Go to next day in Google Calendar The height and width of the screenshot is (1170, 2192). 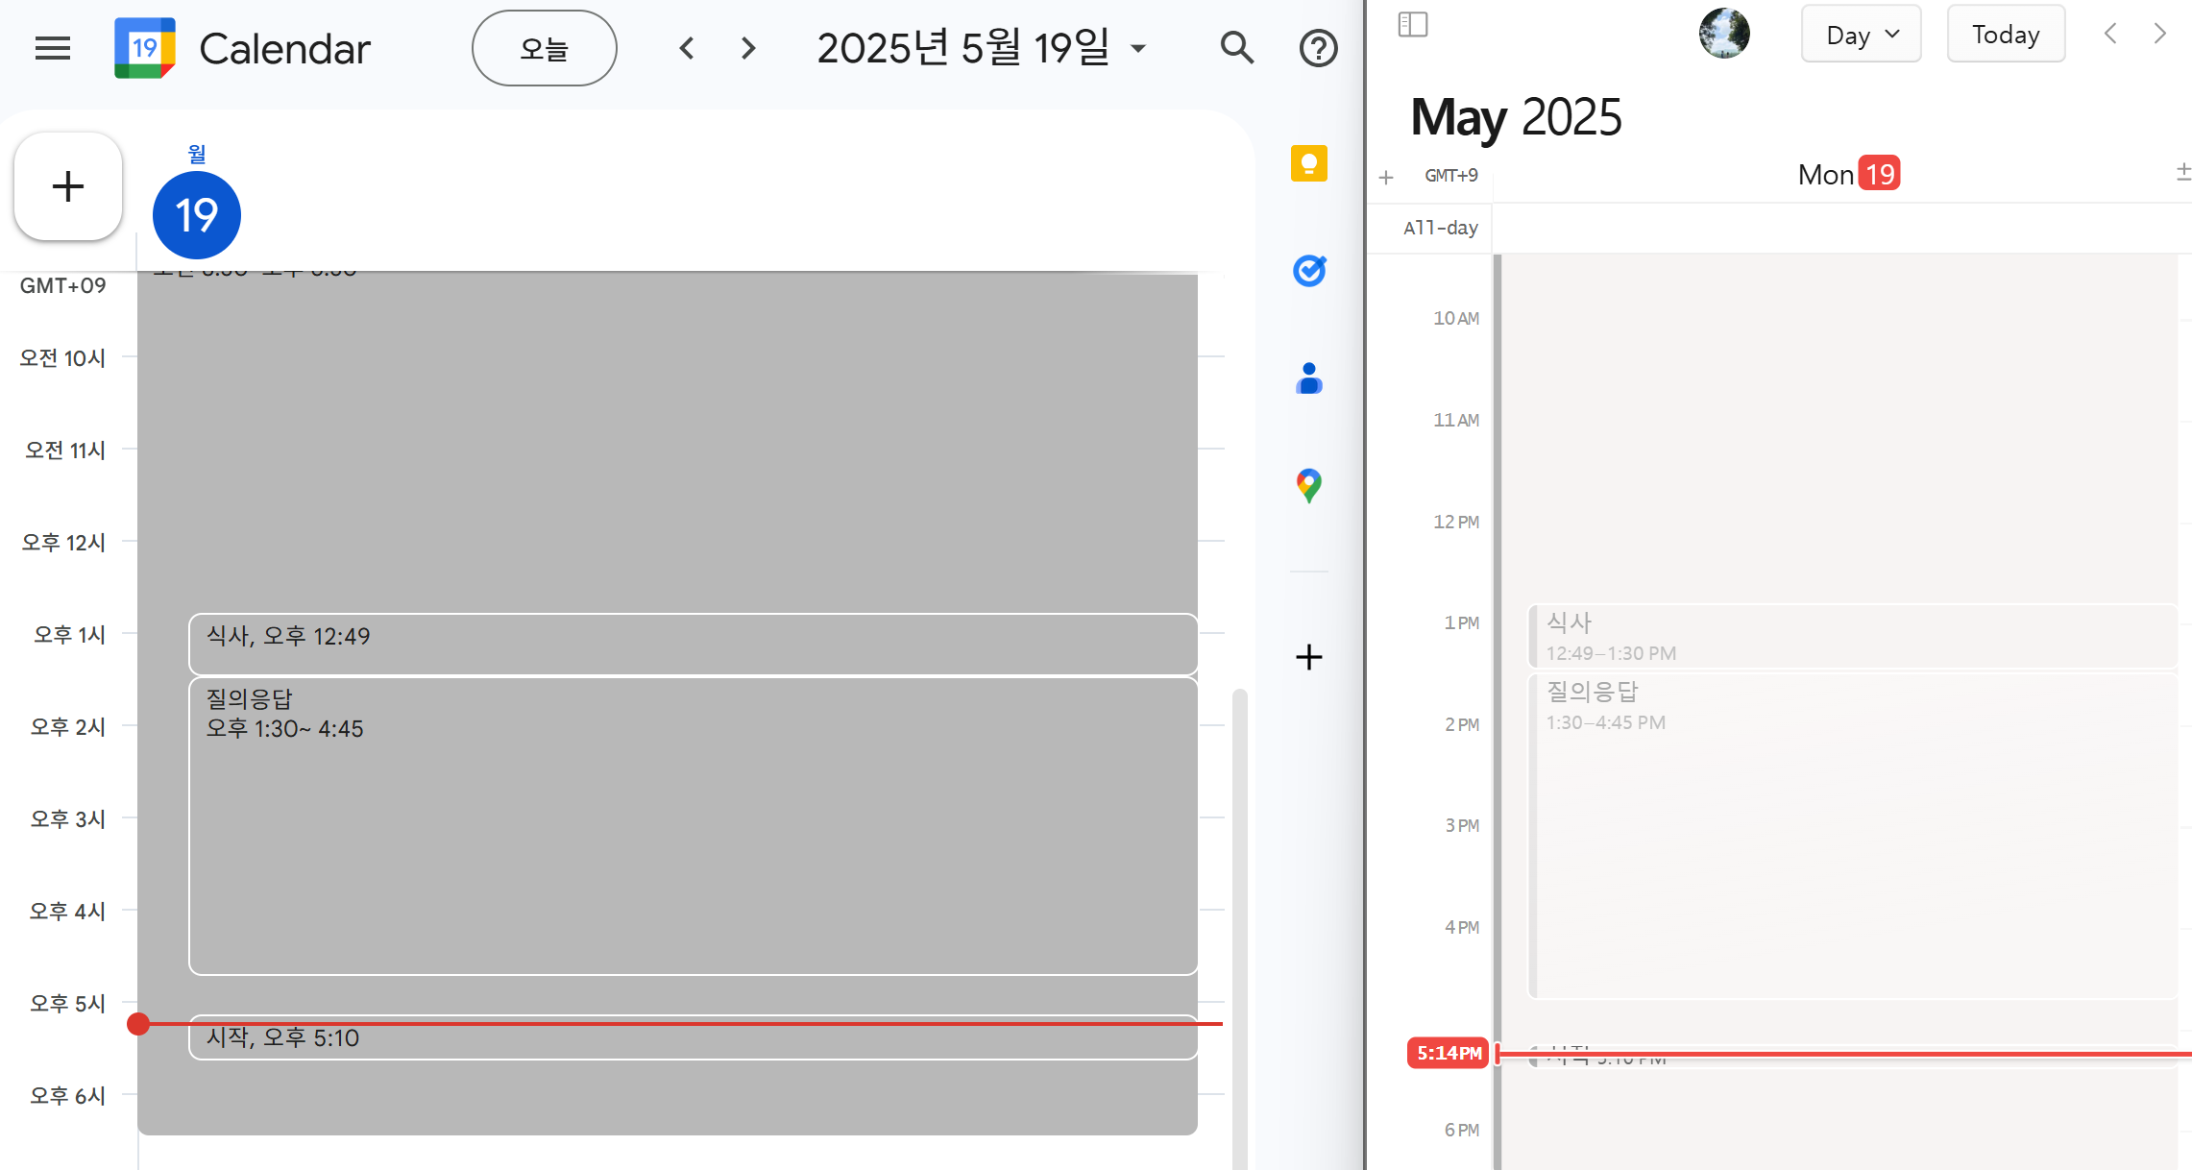[x=748, y=48]
